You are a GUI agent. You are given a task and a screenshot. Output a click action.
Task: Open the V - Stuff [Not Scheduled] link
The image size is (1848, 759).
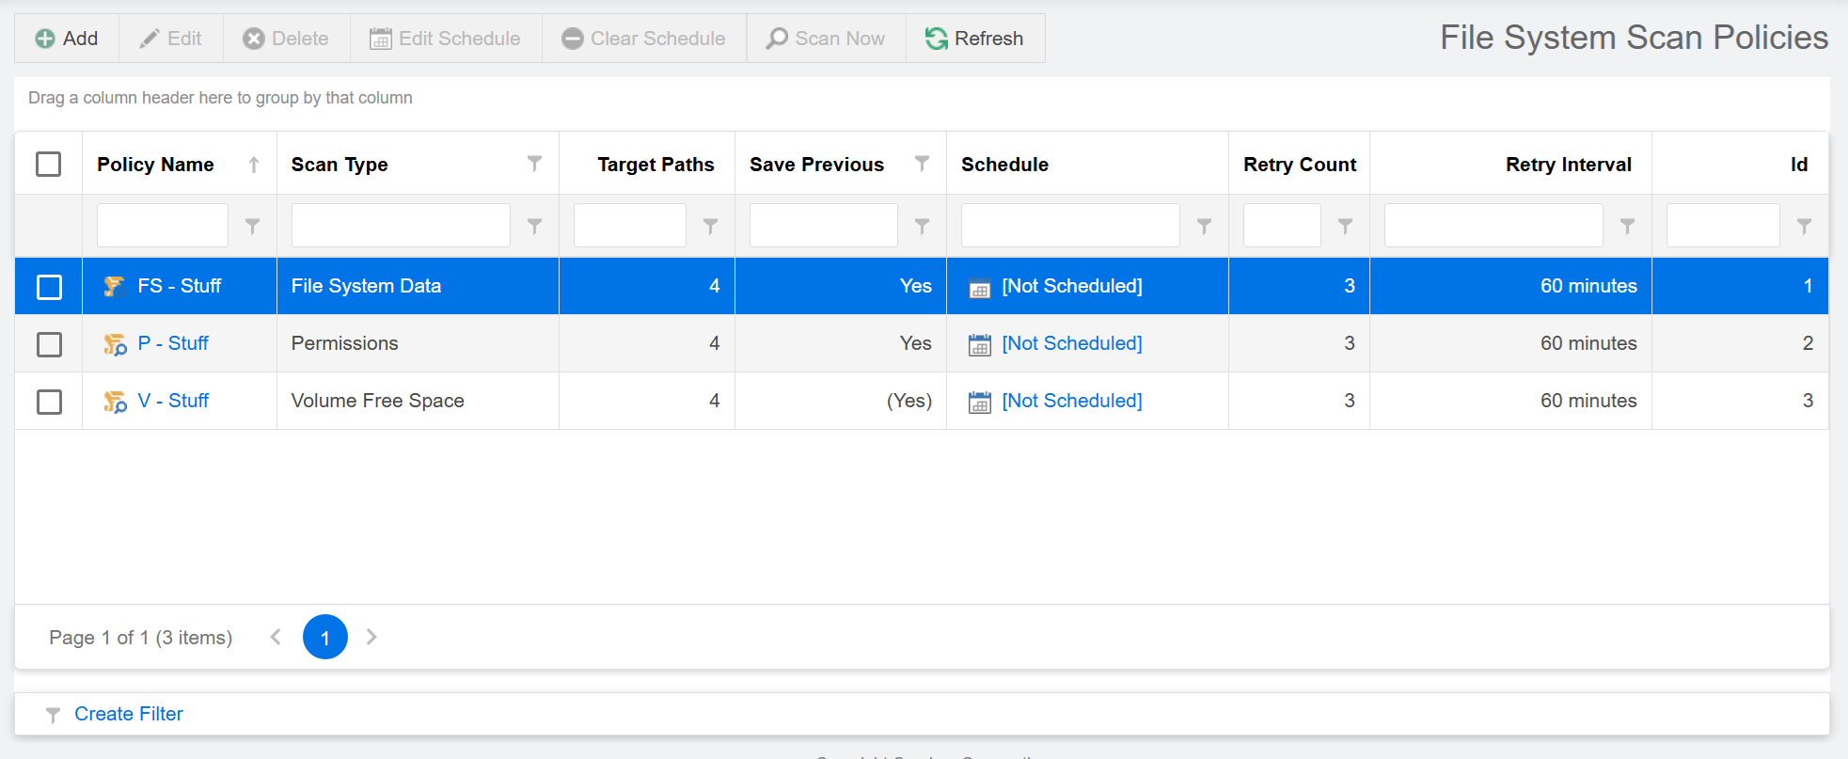coord(1072,401)
